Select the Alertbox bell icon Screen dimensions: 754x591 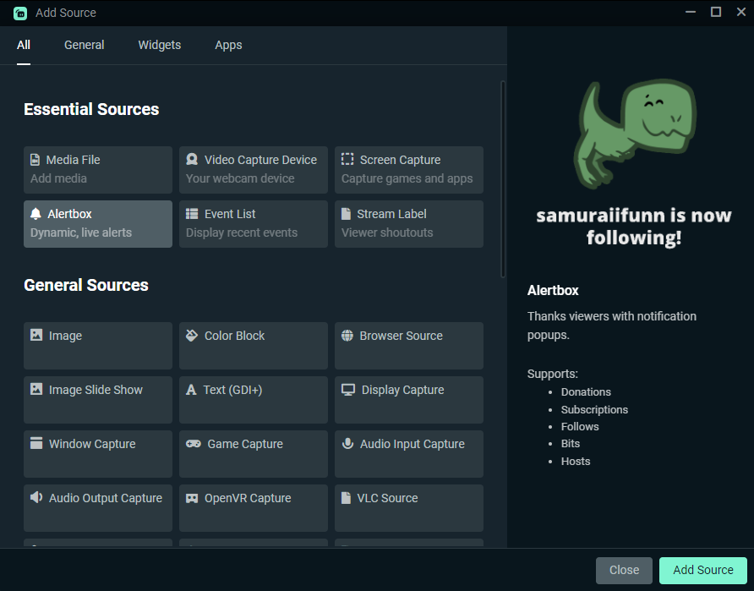[36, 214]
